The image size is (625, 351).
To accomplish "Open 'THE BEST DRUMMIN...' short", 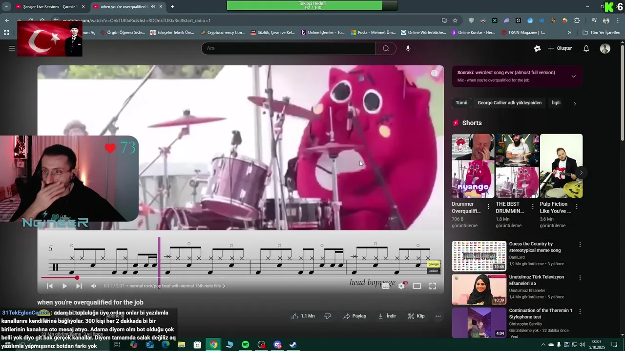I will (517, 166).
